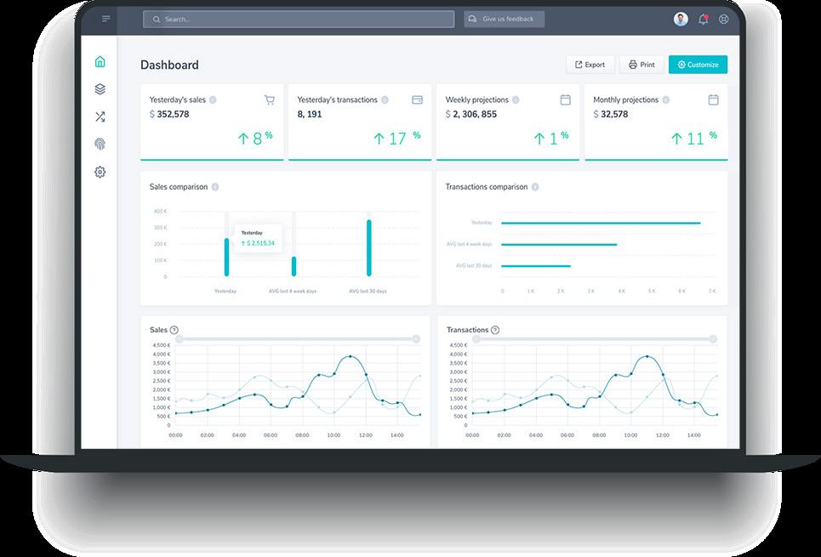
Task: Open settings gear in sidebar
Action: coord(100,172)
